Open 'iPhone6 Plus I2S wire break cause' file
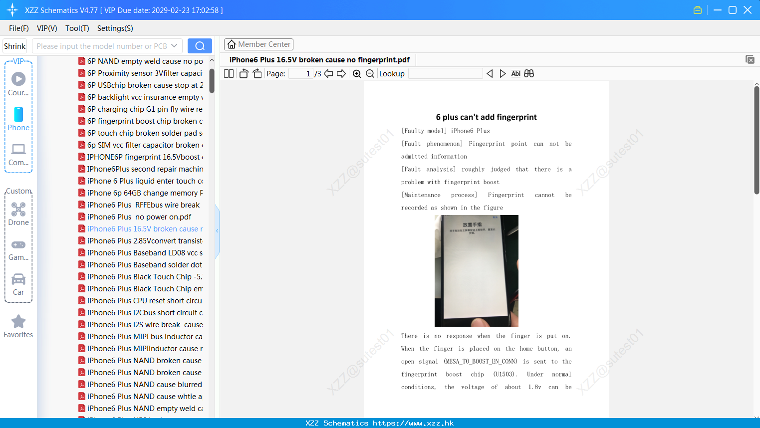760x428 pixels. 141,325
